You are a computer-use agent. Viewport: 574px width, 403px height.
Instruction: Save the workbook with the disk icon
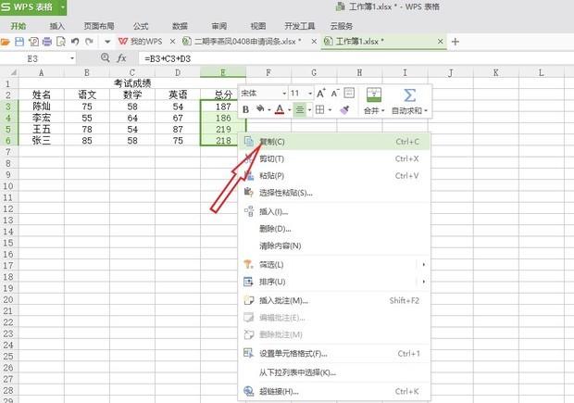(19, 42)
